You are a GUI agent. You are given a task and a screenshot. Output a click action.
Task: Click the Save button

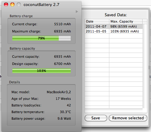coord(96,118)
